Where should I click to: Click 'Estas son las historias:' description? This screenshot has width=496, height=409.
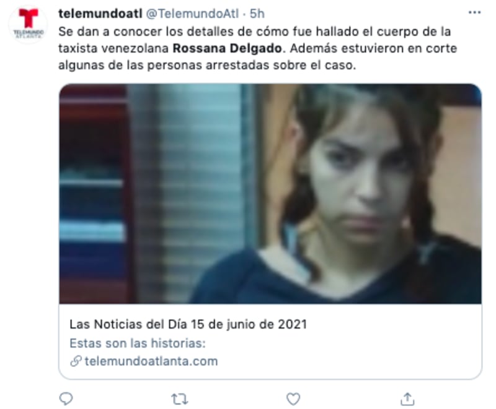[x=138, y=343]
